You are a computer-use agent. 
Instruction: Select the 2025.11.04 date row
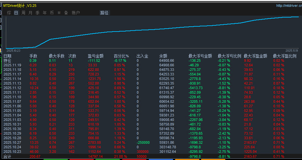(12, 115)
